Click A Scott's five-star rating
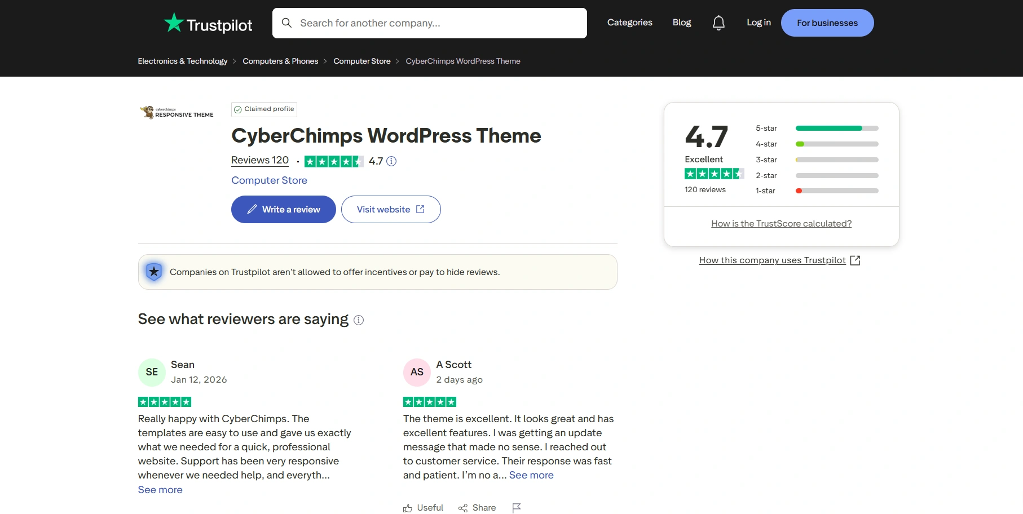Image resolution: width=1023 pixels, height=514 pixels. click(430, 402)
